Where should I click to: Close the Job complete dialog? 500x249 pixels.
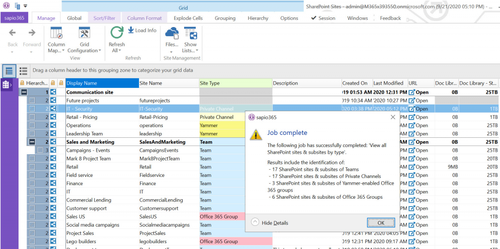(x=393, y=117)
